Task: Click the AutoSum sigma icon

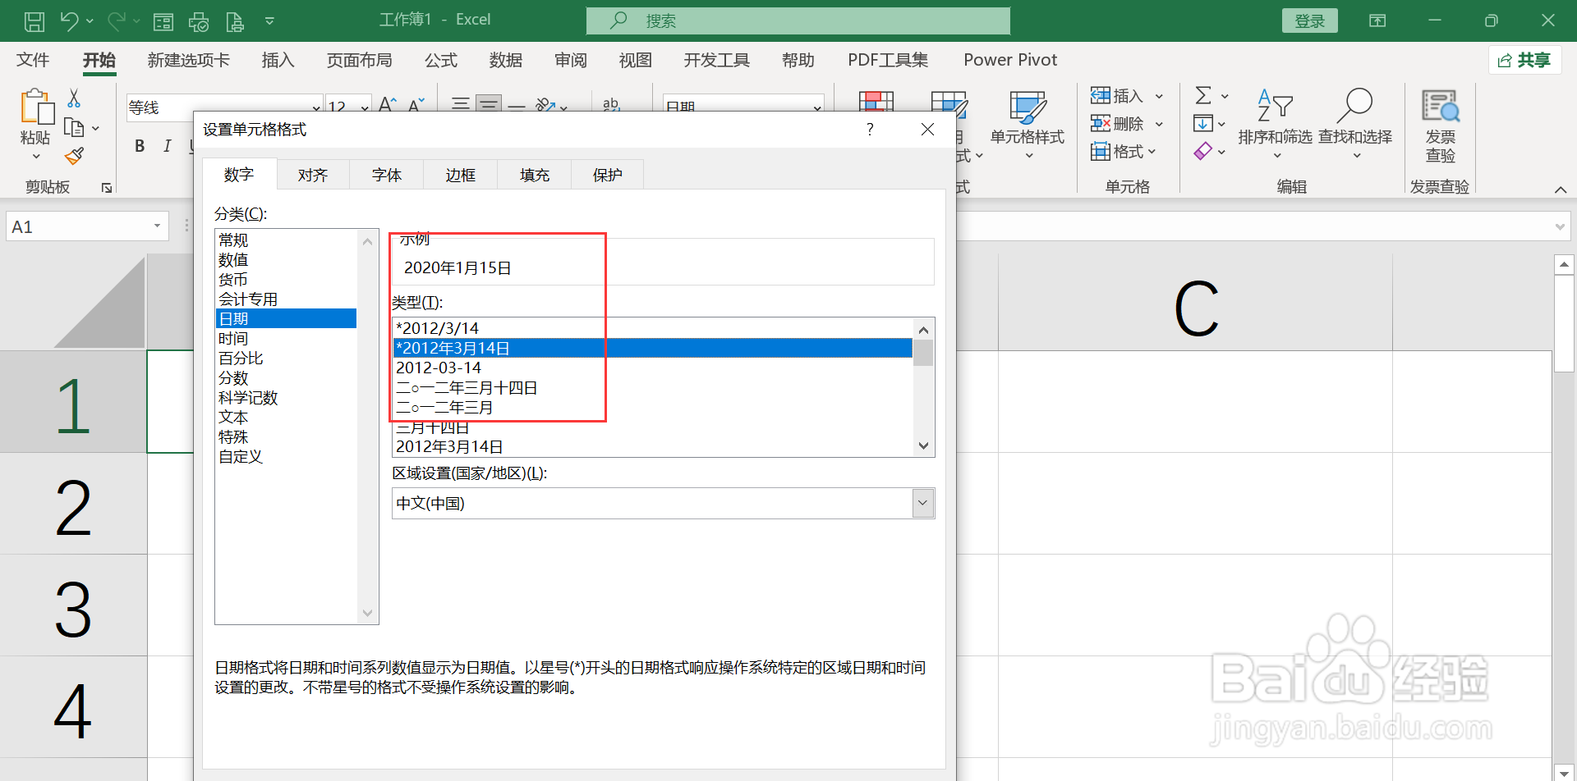Action: (x=1203, y=95)
